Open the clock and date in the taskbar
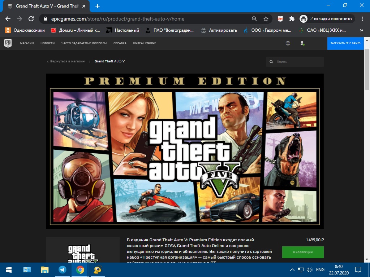 coord(339,270)
